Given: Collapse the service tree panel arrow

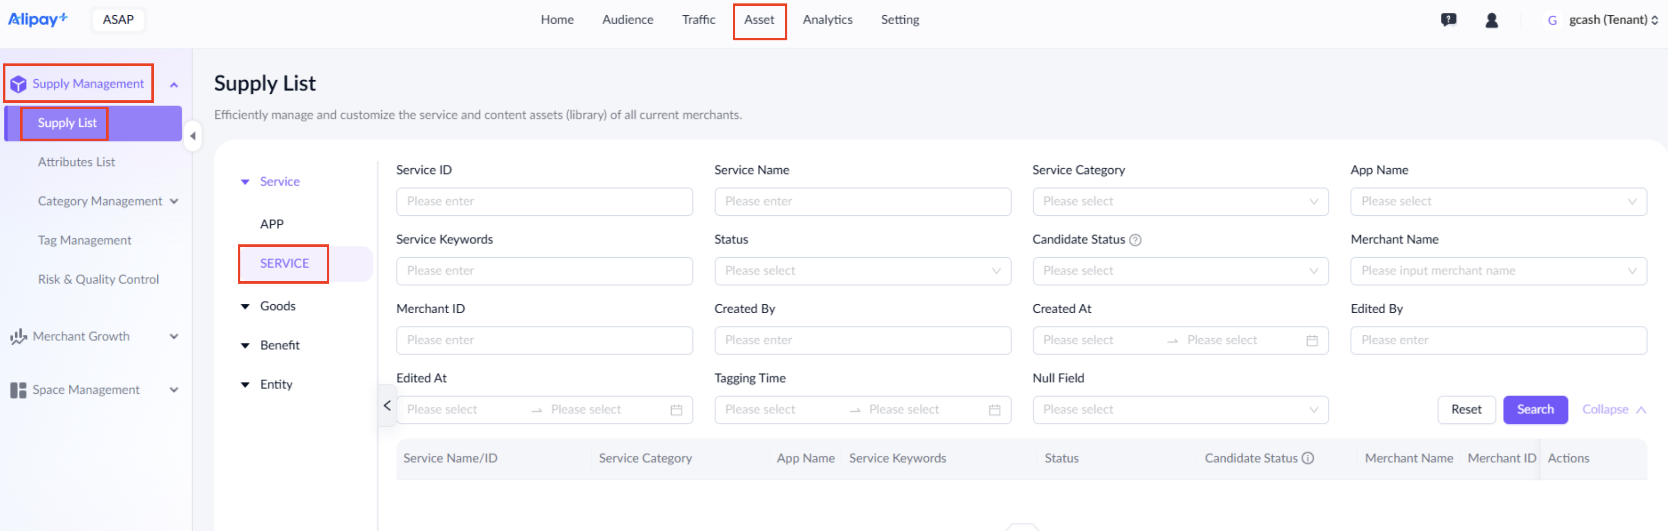Looking at the screenshot, I should [387, 405].
